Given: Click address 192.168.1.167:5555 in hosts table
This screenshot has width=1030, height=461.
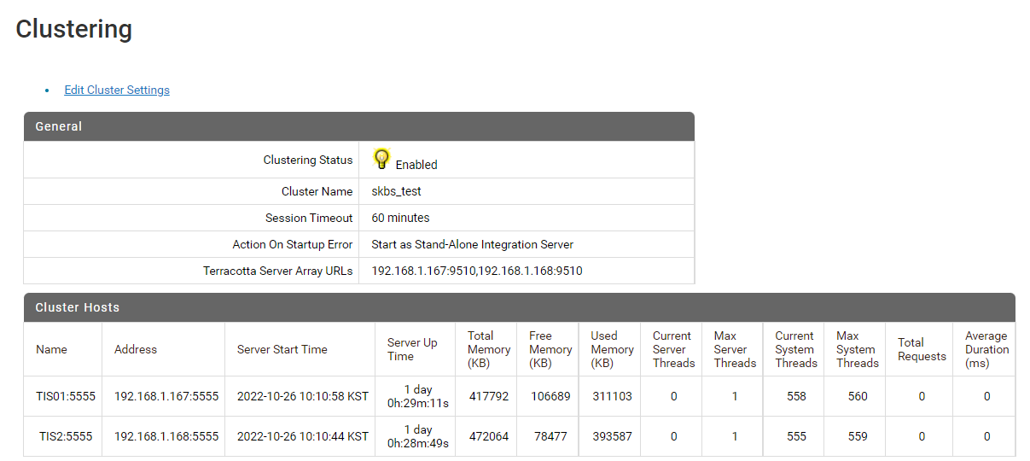Looking at the screenshot, I should click(x=166, y=396).
